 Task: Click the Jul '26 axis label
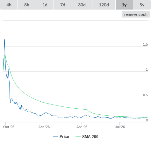[120, 127]
